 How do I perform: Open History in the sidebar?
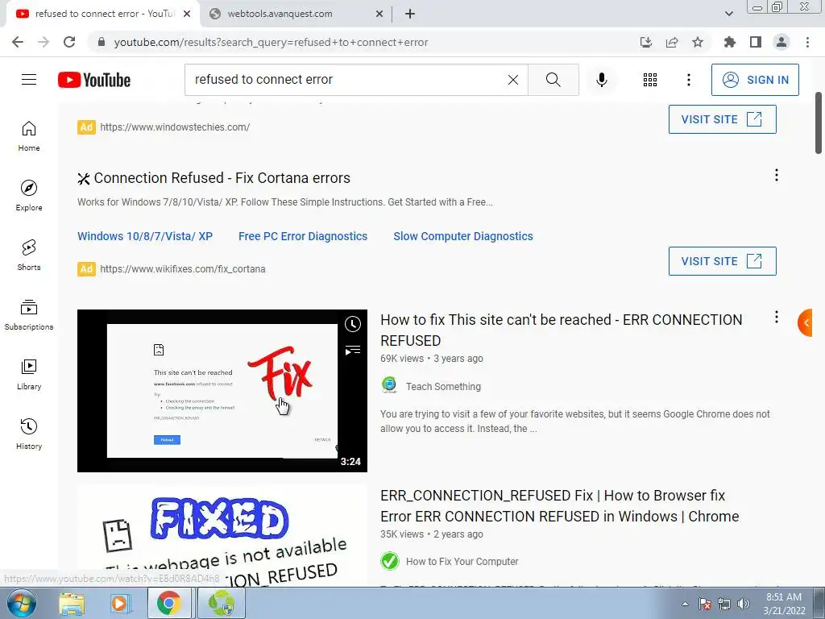pyautogui.click(x=29, y=434)
